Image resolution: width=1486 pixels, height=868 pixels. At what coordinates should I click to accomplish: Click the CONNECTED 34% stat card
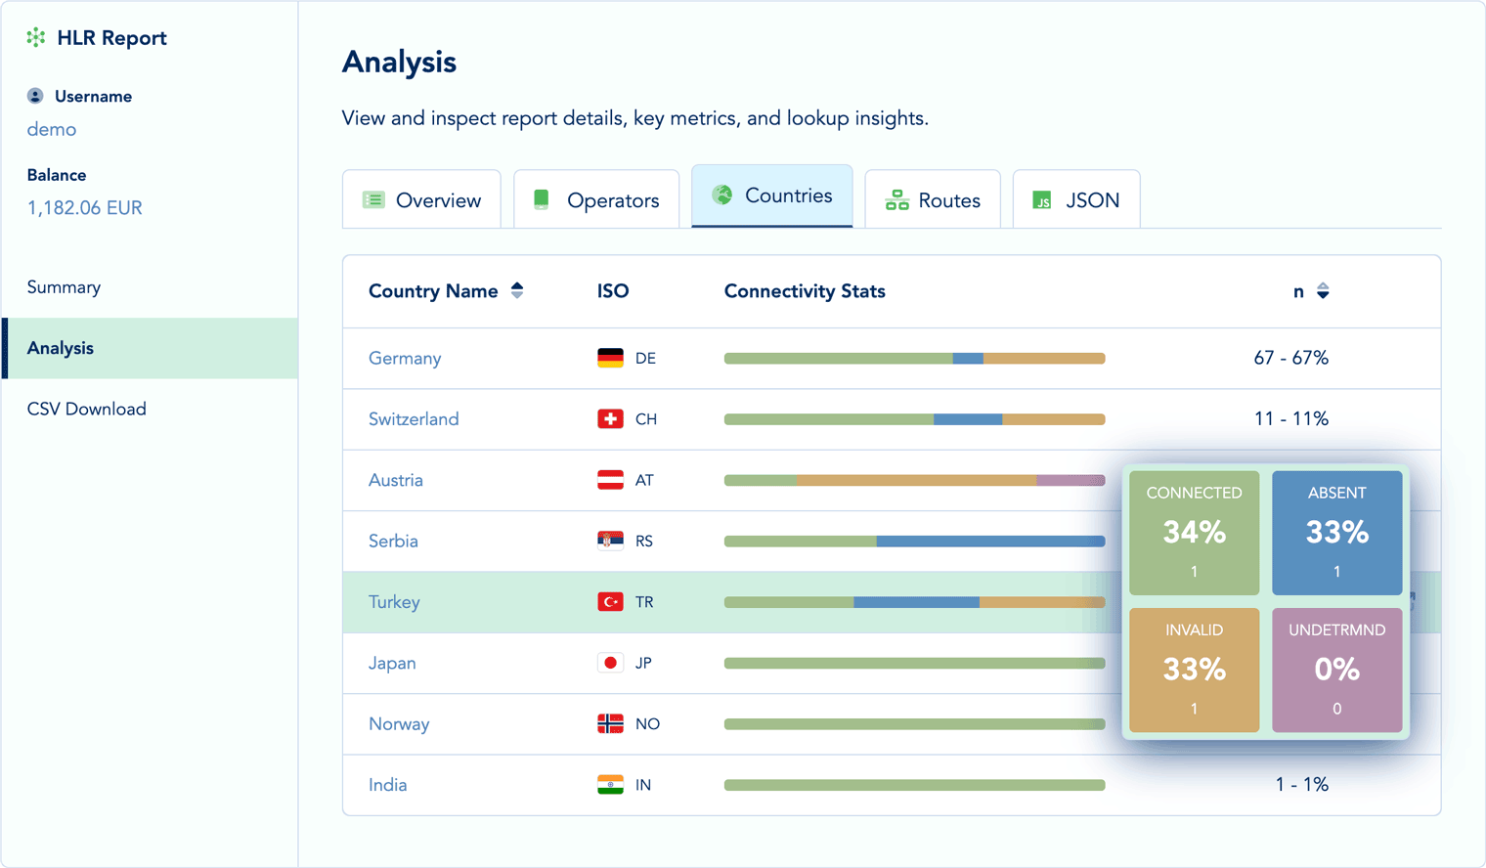pyautogui.click(x=1194, y=533)
